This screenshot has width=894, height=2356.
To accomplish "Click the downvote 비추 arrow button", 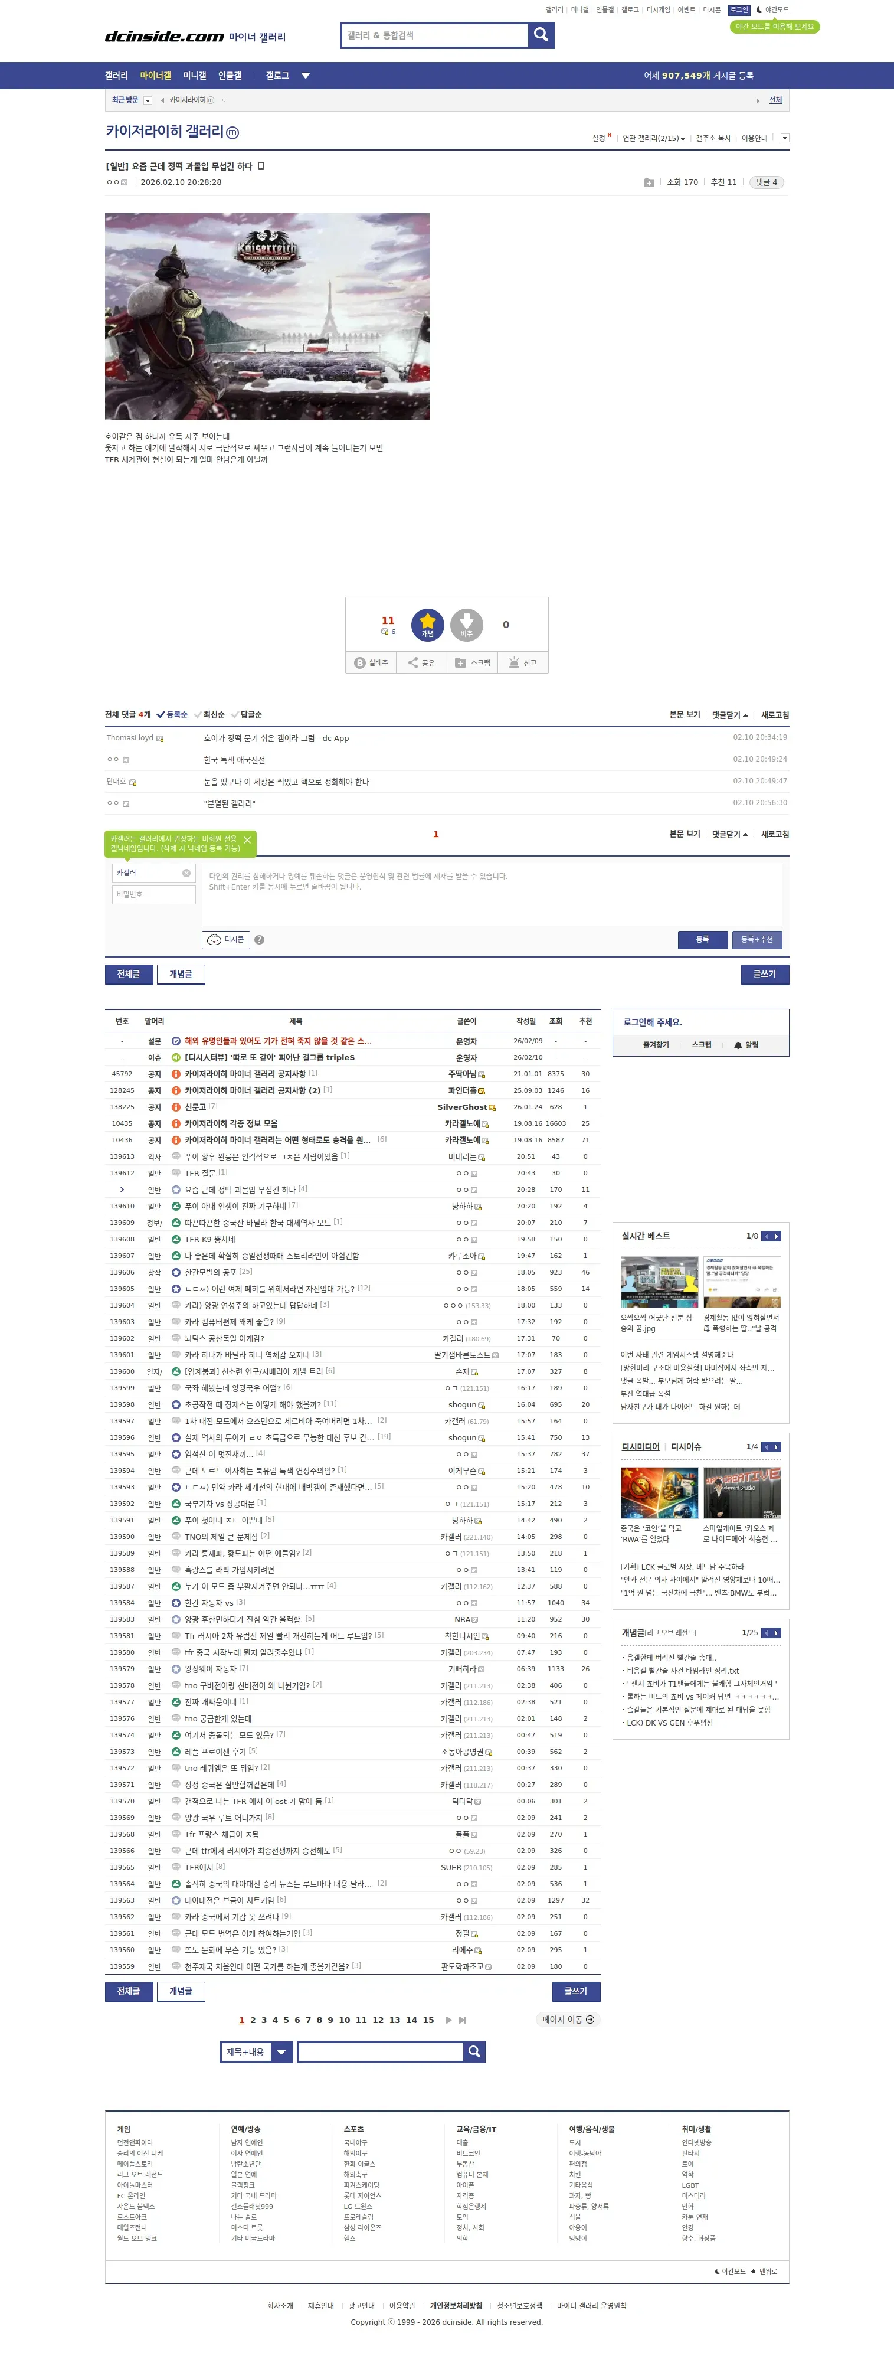I will (466, 625).
